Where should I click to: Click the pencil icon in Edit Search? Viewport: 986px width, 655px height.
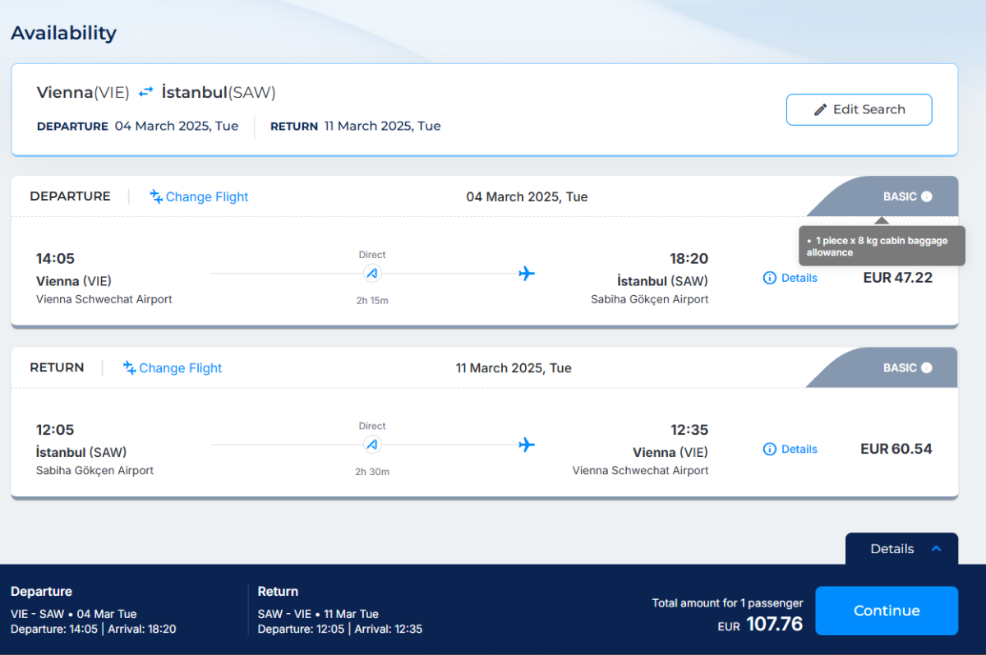click(x=820, y=109)
